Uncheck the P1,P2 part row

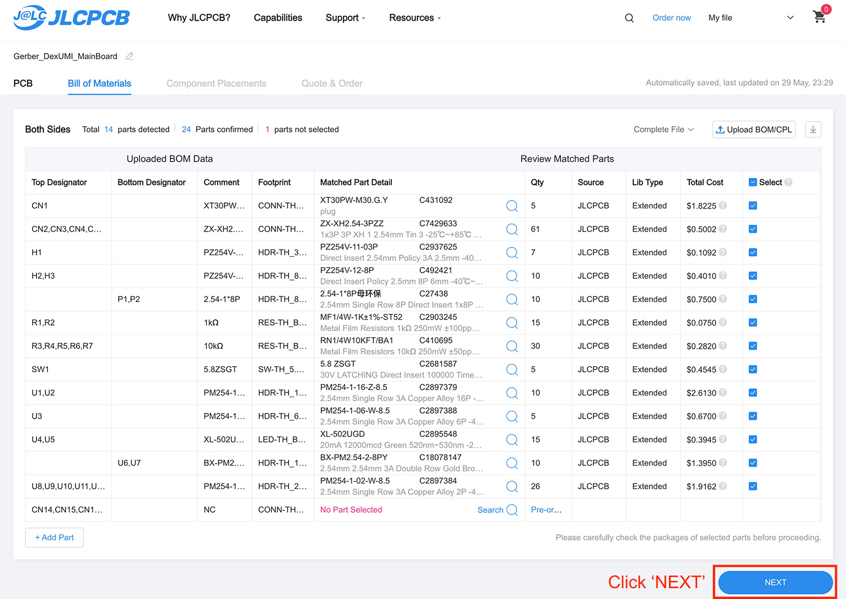point(752,299)
